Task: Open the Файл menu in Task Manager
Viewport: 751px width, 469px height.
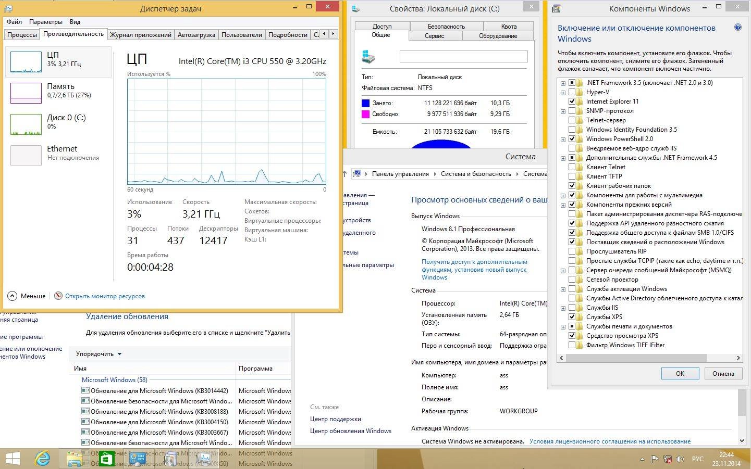Action: tap(14, 22)
